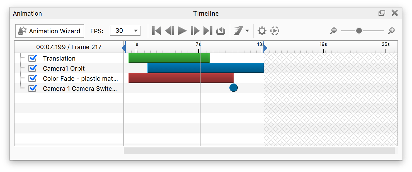Image resolution: width=412 pixels, height=172 pixels.
Task: Disable the Camera1 Orbit checkbox
Action: point(33,68)
